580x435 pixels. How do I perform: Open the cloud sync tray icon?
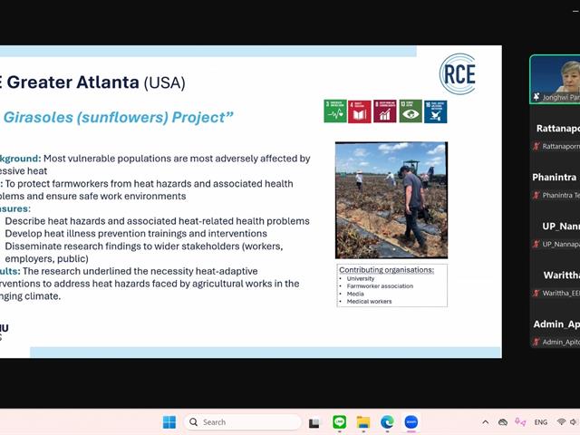503,422
